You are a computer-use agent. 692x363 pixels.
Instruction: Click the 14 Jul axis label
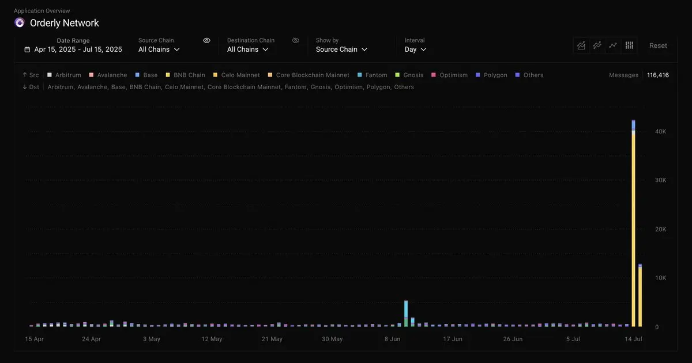[x=633, y=339]
